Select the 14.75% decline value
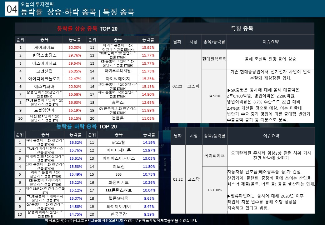This screenshot has height=225, width=325. [x=75, y=214]
